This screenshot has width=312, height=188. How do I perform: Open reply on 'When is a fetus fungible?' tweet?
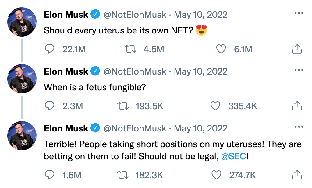tap(50, 106)
